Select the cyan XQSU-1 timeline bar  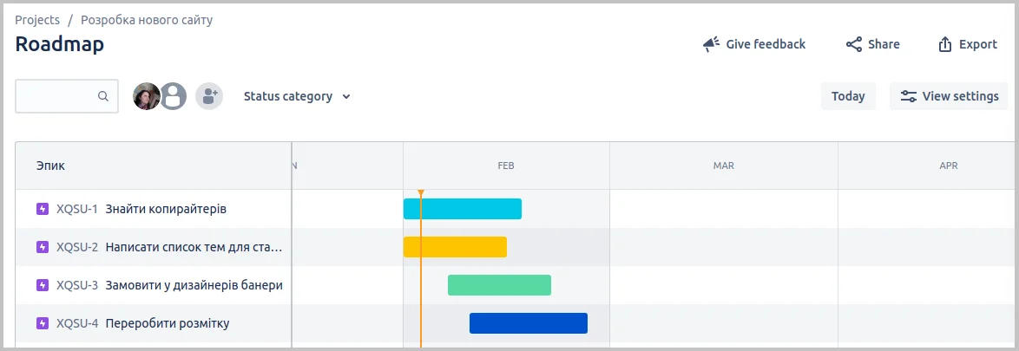coord(463,209)
